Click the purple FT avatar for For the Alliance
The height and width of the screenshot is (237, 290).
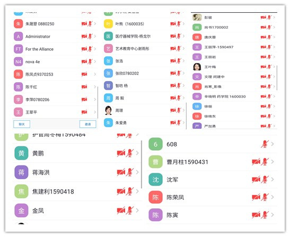19,49
